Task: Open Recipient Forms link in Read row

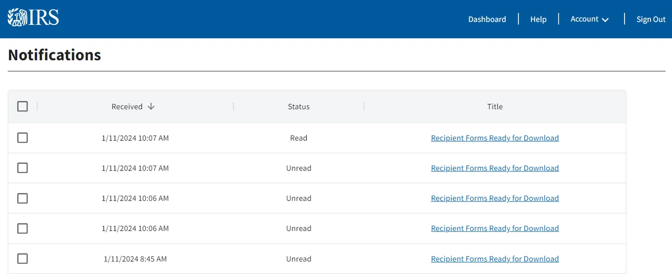Action: point(495,138)
